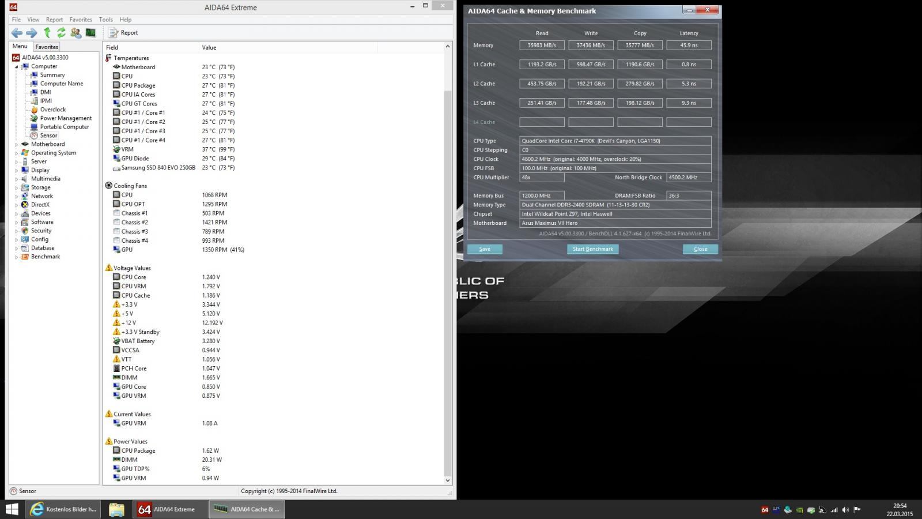Open the Report wizard from the toolbar
The width and height of the screenshot is (922, 519).
click(x=123, y=33)
